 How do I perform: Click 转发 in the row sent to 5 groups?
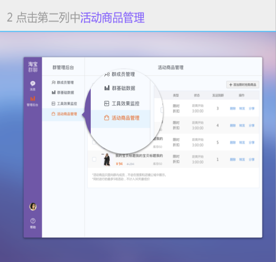click(x=242, y=142)
